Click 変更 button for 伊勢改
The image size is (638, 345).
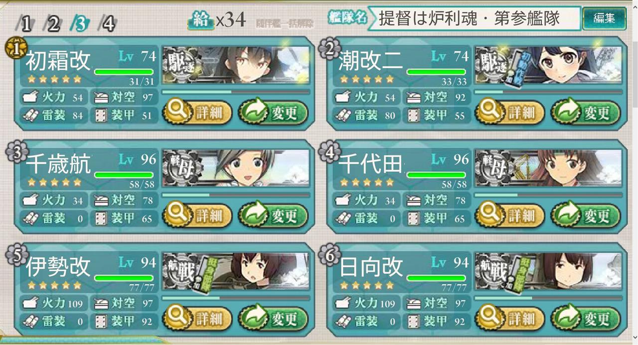coord(273,319)
